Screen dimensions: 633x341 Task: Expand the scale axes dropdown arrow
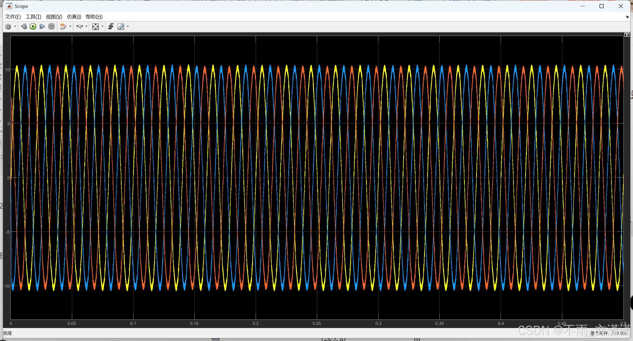point(102,27)
